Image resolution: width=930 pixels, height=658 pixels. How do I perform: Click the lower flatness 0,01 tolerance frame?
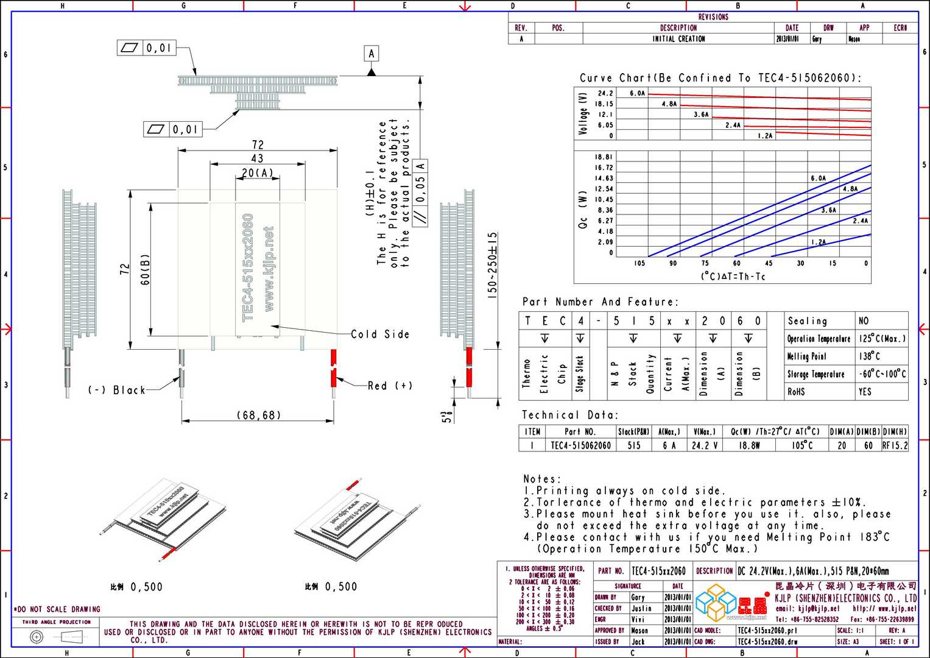pos(173,129)
